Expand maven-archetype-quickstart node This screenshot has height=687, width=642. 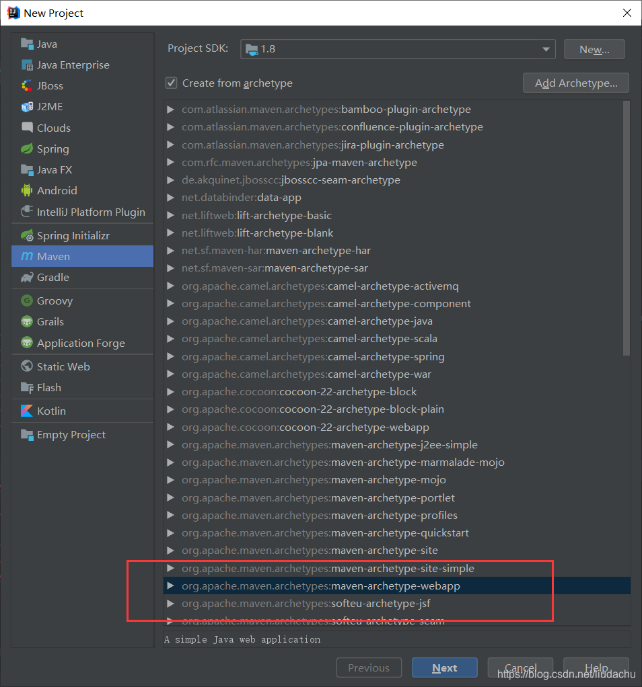(x=170, y=533)
